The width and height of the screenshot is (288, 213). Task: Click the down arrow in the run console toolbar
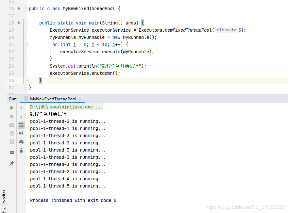21,116
